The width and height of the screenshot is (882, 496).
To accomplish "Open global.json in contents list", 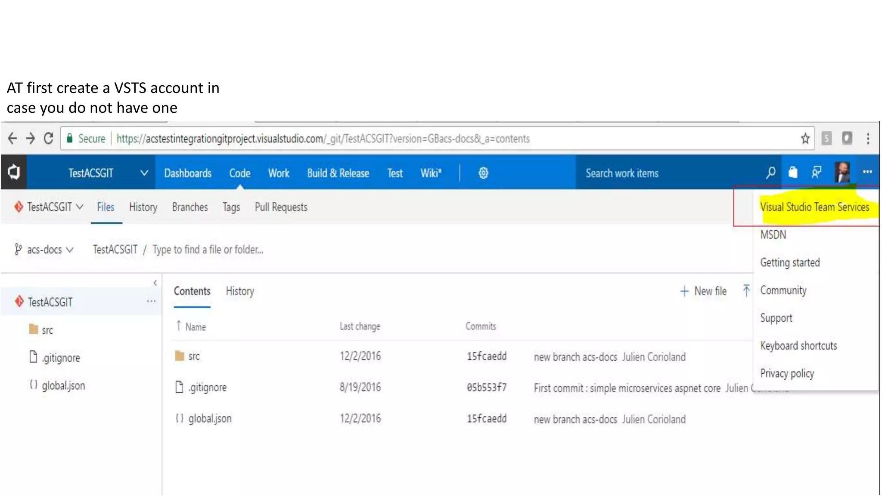I will coord(210,418).
